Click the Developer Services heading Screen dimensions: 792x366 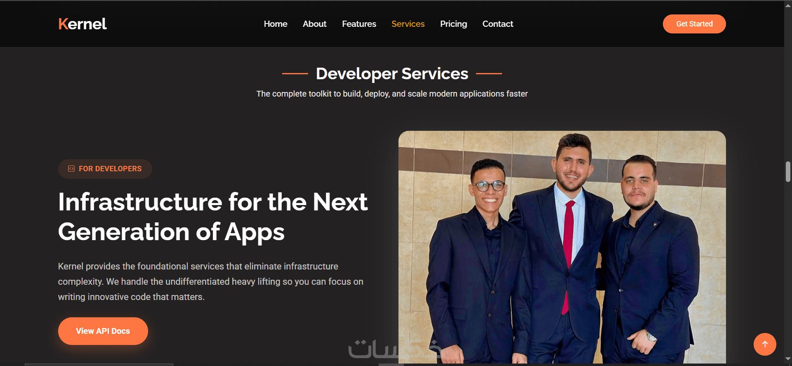[x=392, y=73]
